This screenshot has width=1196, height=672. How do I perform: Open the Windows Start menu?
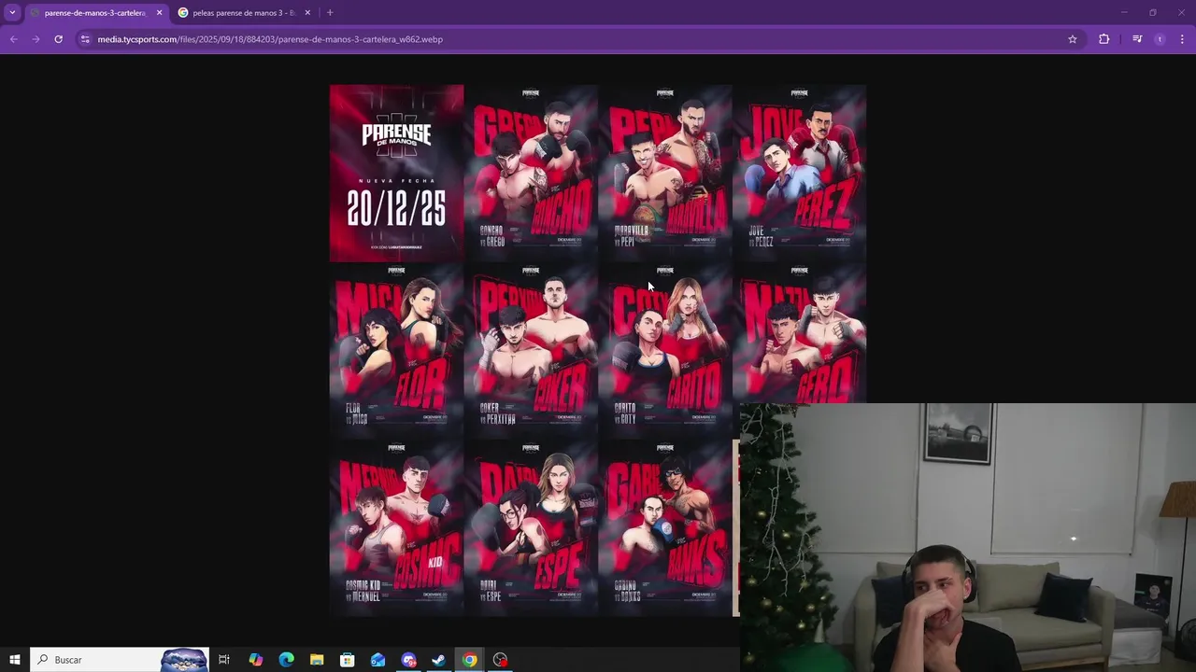(x=14, y=660)
